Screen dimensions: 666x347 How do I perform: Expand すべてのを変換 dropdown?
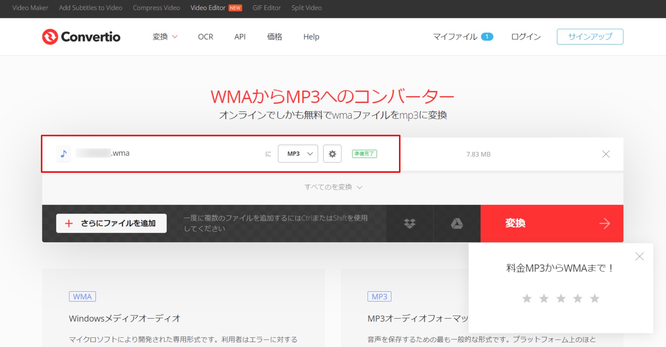coord(333,187)
